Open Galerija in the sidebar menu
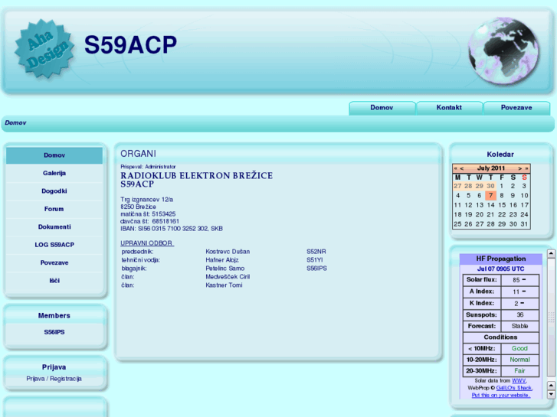 click(54, 174)
